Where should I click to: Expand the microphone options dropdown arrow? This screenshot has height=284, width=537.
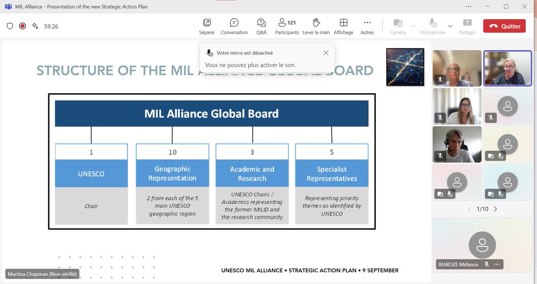450,26
